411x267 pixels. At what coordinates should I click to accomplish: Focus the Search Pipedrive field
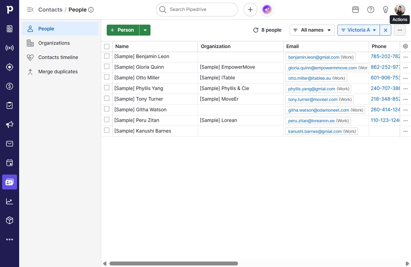pyautogui.click(x=197, y=10)
